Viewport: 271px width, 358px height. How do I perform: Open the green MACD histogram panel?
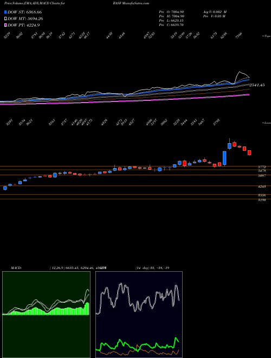(46, 315)
